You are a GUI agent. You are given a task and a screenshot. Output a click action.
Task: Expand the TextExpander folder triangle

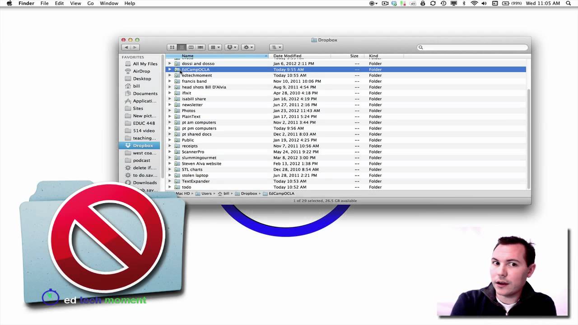[x=170, y=181]
